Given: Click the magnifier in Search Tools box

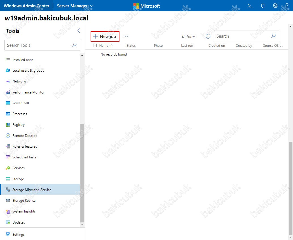Looking at the screenshot, I should (x=74, y=45).
